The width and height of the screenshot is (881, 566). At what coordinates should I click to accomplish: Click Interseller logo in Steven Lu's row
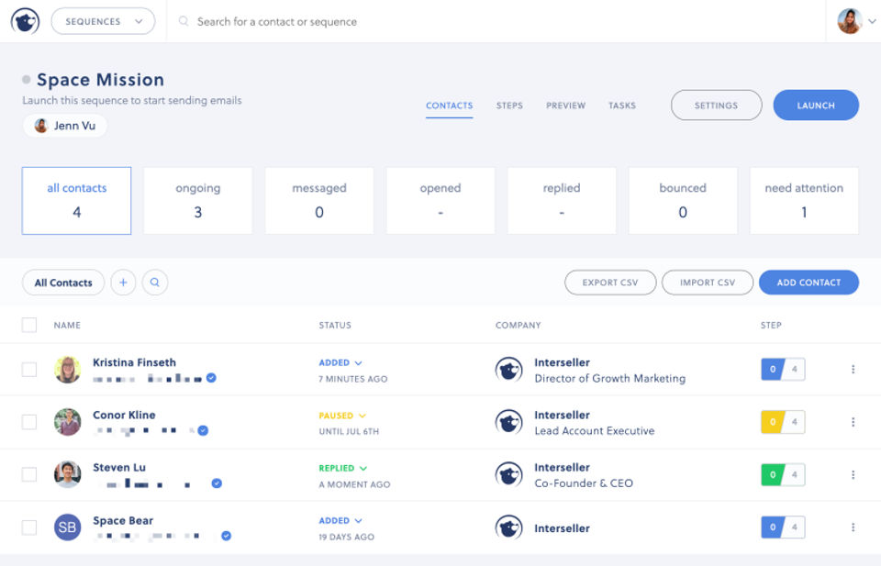coord(509,474)
